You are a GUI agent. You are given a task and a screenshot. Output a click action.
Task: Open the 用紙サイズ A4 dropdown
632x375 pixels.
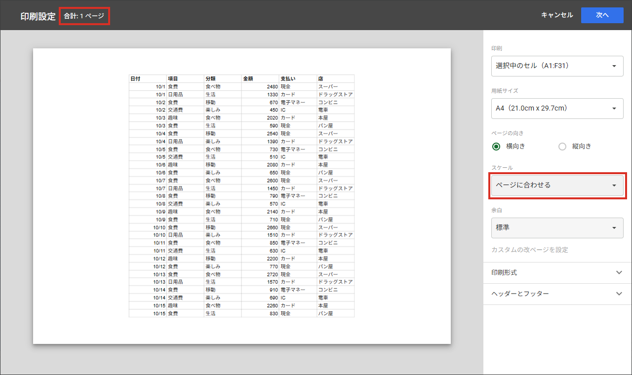point(557,109)
